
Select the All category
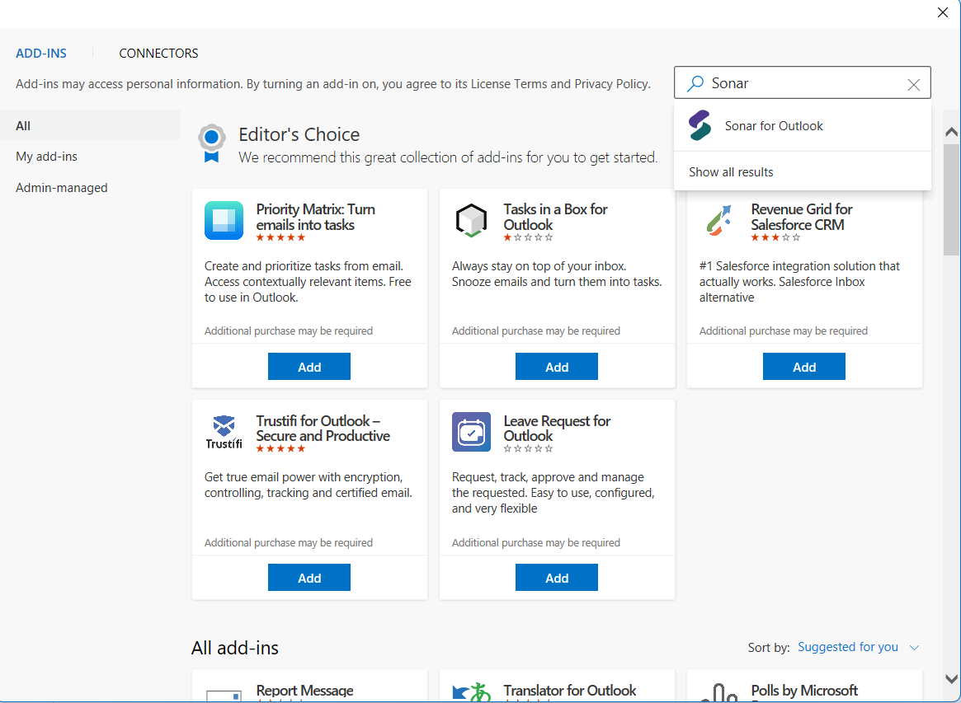coord(90,125)
